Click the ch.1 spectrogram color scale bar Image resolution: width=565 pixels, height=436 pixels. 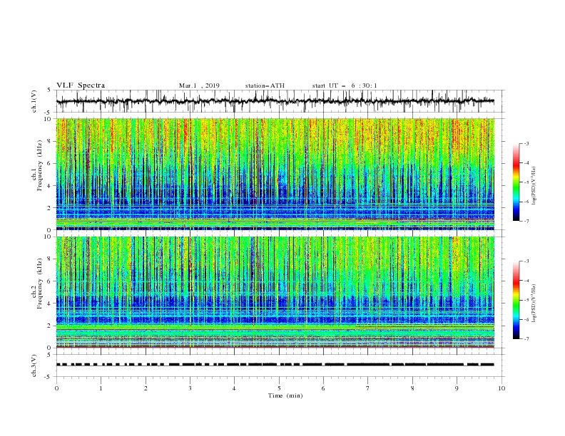(x=516, y=182)
